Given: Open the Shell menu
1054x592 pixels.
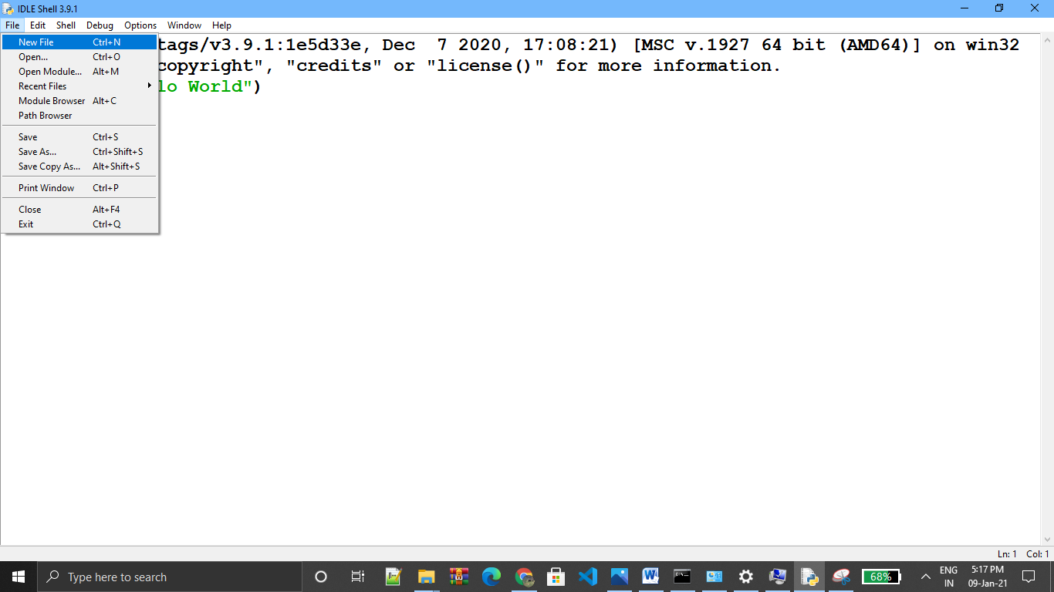Looking at the screenshot, I should (66, 25).
